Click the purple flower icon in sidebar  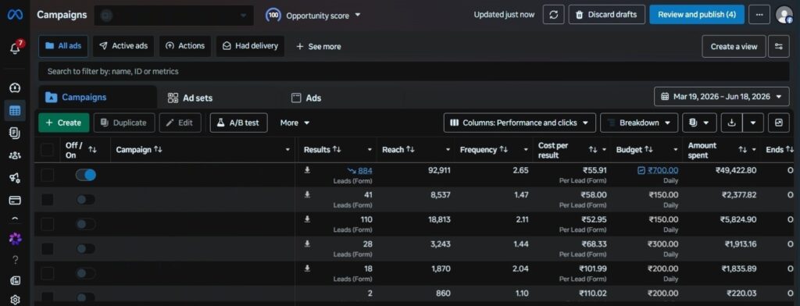tap(16, 239)
